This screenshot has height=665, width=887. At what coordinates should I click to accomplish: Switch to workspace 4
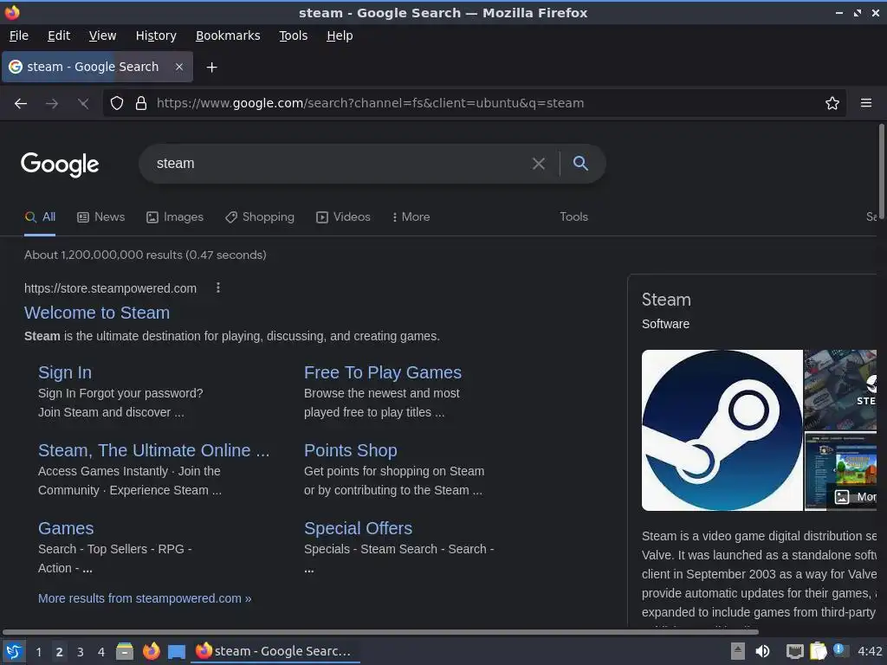[x=101, y=652]
